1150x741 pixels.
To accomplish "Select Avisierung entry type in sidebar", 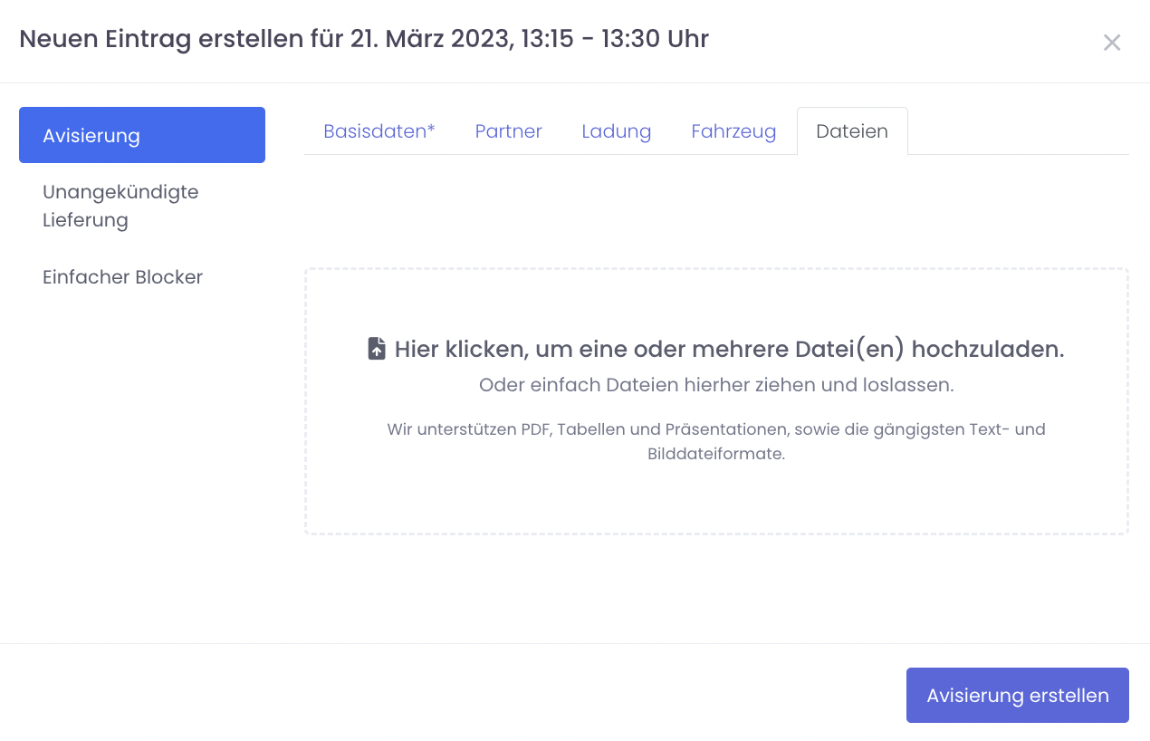I will pos(142,136).
